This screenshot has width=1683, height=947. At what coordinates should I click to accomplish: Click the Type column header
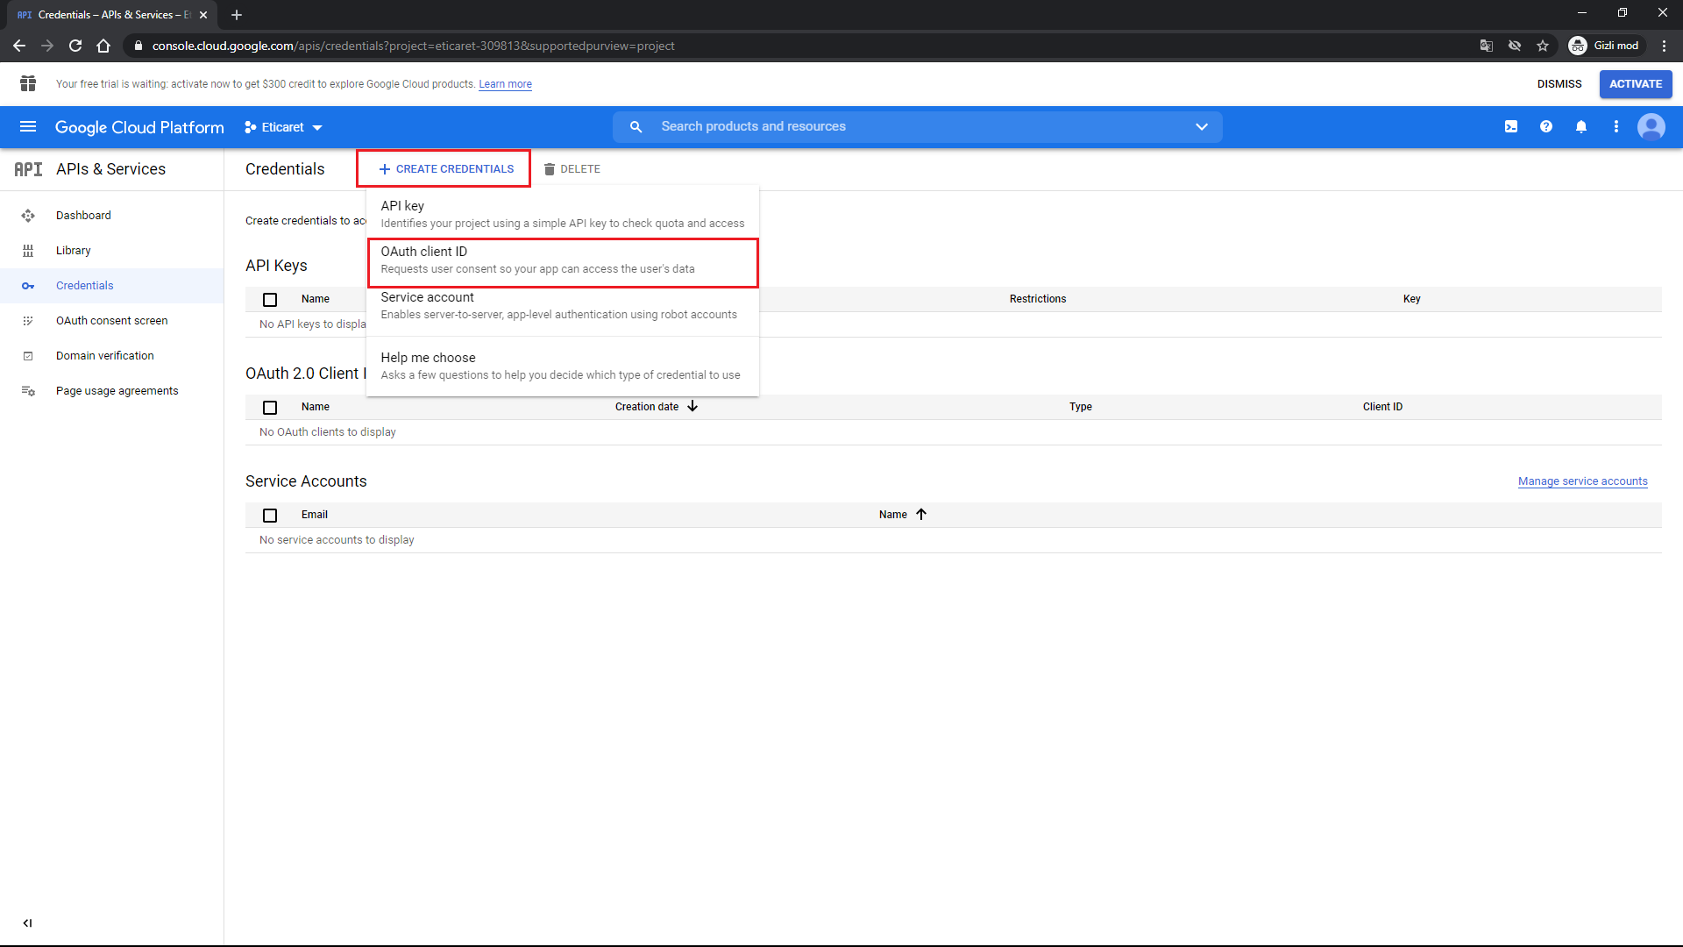pyautogui.click(x=1080, y=407)
